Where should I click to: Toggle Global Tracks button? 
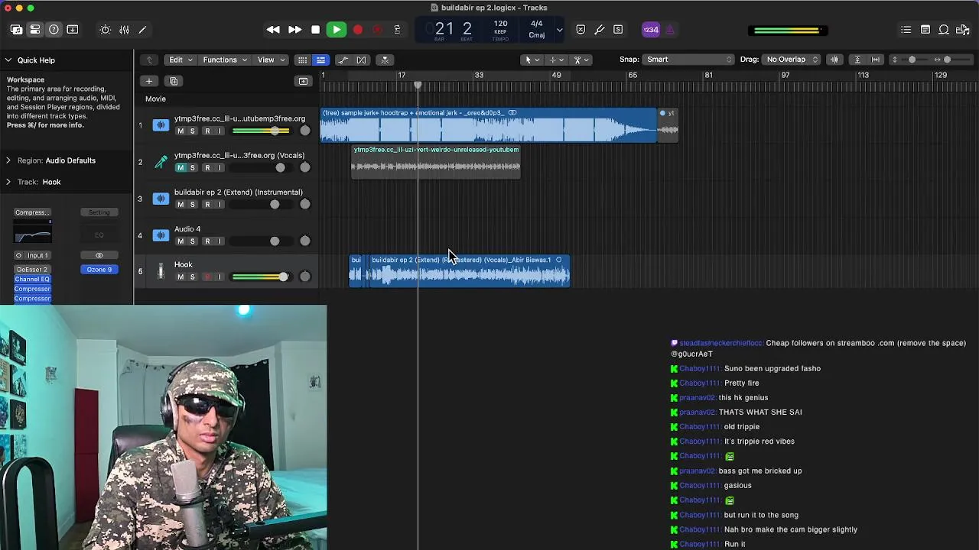(303, 81)
